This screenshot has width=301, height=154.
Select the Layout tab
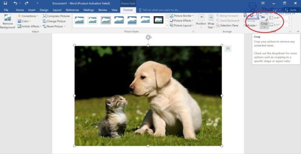pos(57,10)
